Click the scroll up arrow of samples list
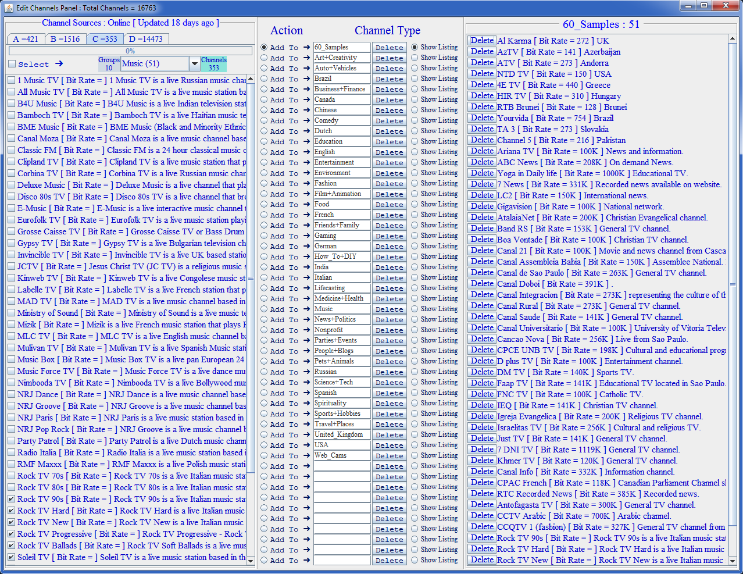 (x=733, y=40)
